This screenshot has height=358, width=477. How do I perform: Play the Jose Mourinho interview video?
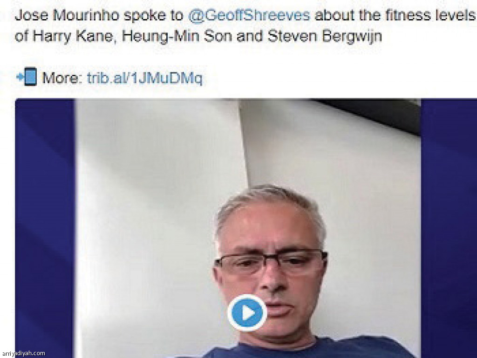(247, 312)
